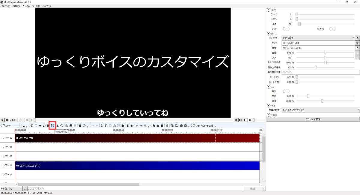The width and height of the screenshot is (360, 195).
Task: Click the ここにセリフを入力 text field
Action: [135, 188]
